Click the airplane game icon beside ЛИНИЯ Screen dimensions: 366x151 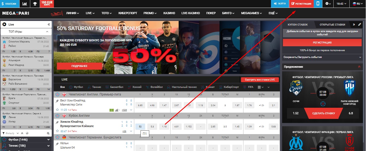pyautogui.click(x=56, y=13)
